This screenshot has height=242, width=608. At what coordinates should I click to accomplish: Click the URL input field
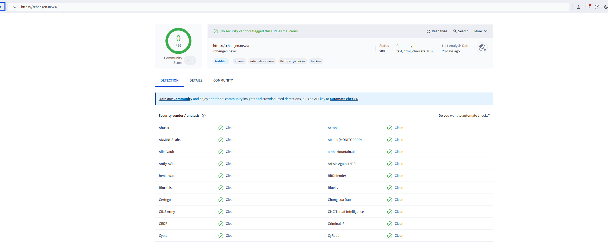[x=289, y=7]
